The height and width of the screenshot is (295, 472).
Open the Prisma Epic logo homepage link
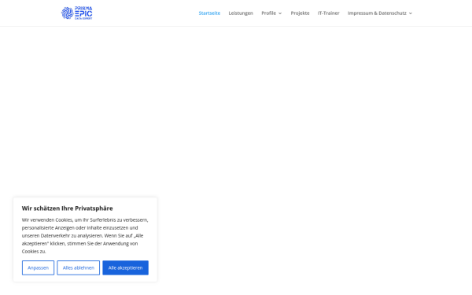click(x=77, y=13)
